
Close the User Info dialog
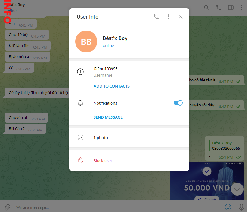(x=181, y=17)
